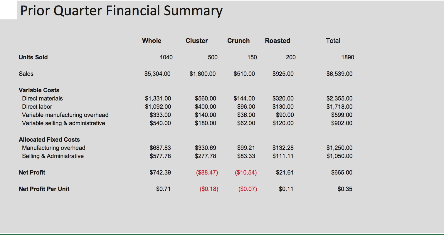Click the Units Sold row label
Image resolution: width=444 pixels, height=238 pixels.
(33, 57)
